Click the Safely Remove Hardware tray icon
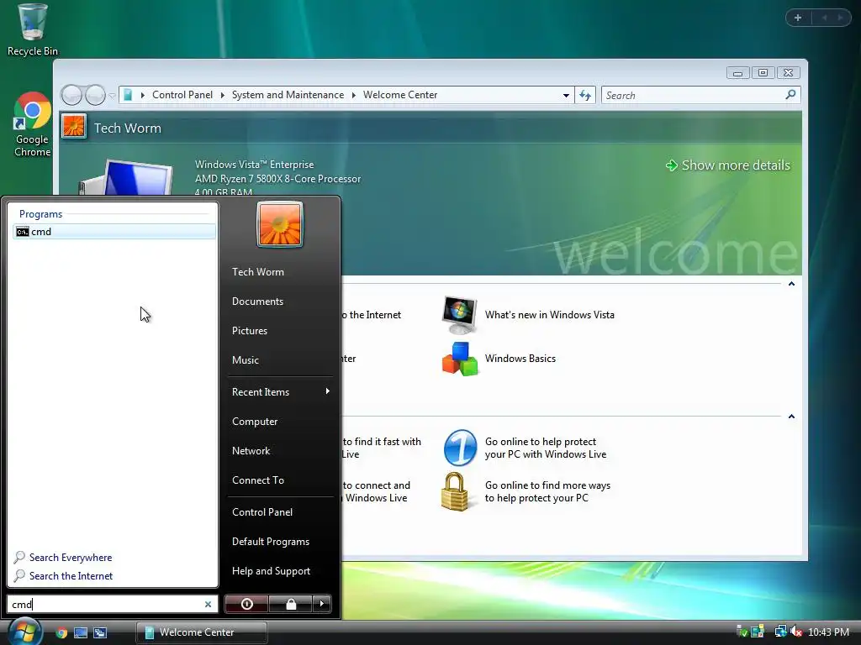This screenshot has width=861, height=645. 742,632
